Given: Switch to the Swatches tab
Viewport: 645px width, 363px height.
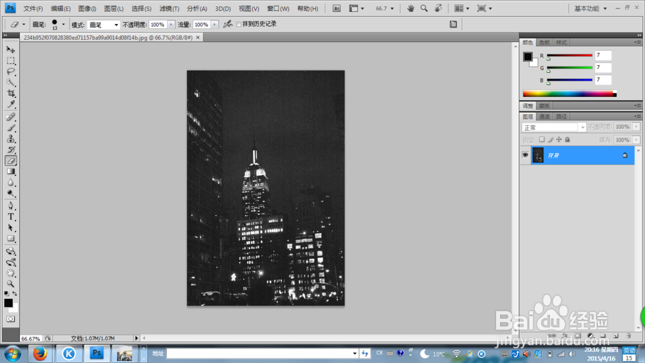Looking at the screenshot, I should pyautogui.click(x=544, y=43).
